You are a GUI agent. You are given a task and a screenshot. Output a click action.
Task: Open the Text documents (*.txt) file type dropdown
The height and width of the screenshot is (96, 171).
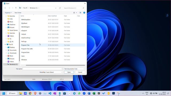[x=74, y=69]
